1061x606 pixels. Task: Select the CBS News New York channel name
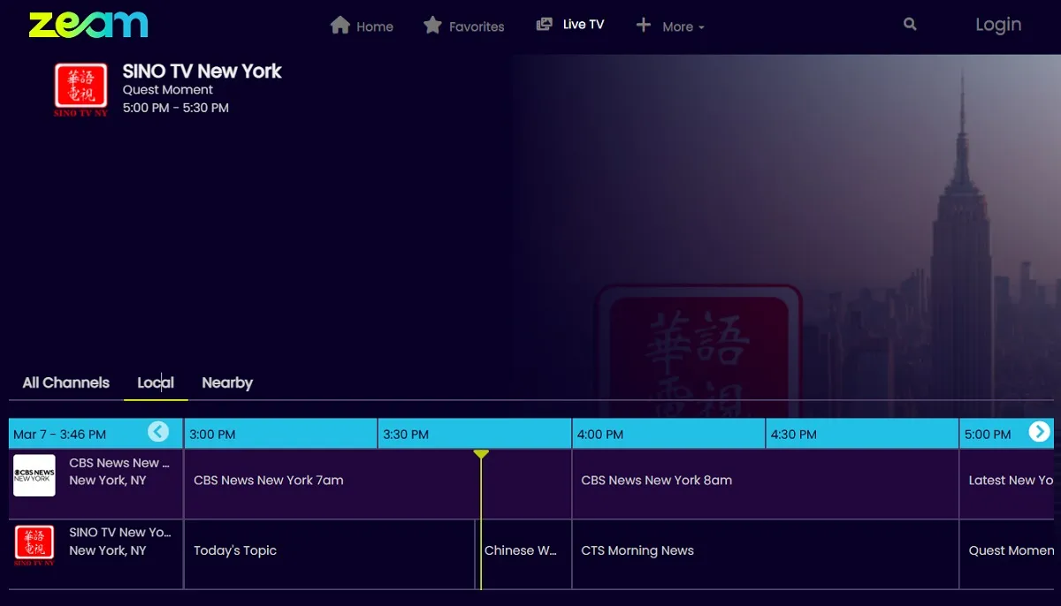coord(119,463)
